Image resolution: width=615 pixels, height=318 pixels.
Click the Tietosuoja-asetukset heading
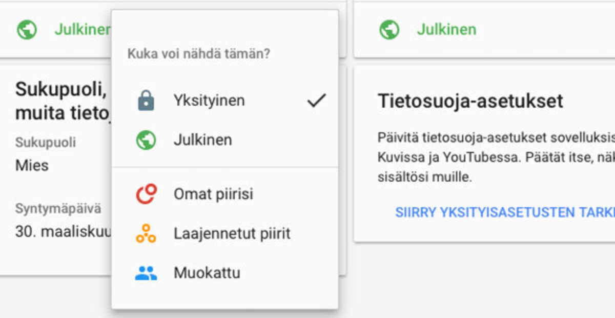[470, 101]
